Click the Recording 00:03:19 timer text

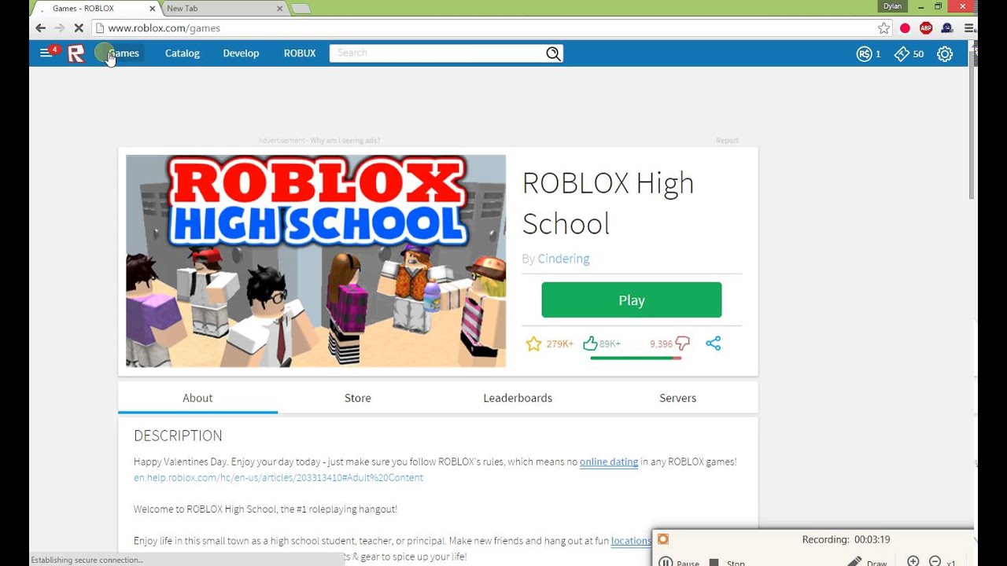[x=846, y=540]
